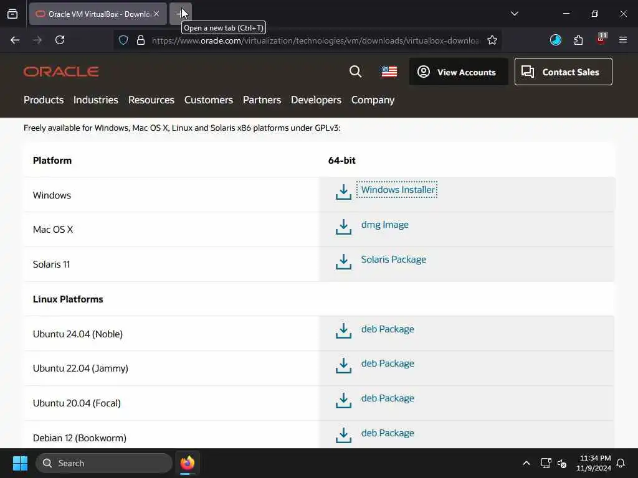Click the 'Ubuntu 24.04 (Noble)' cell
638x478 pixels.
(x=78, y=334)
